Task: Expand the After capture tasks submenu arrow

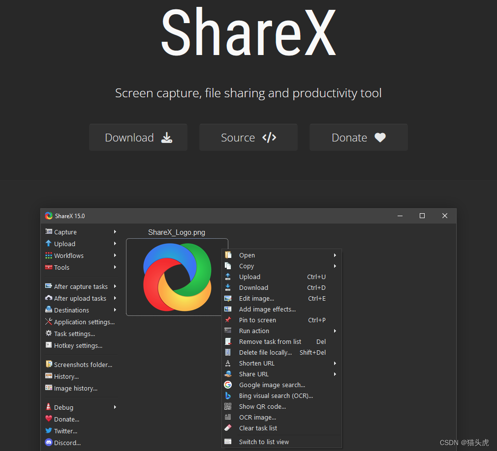Action: [115, 286]
